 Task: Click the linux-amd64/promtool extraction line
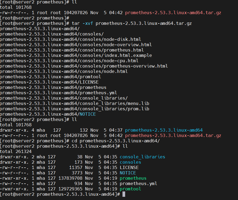50,77
